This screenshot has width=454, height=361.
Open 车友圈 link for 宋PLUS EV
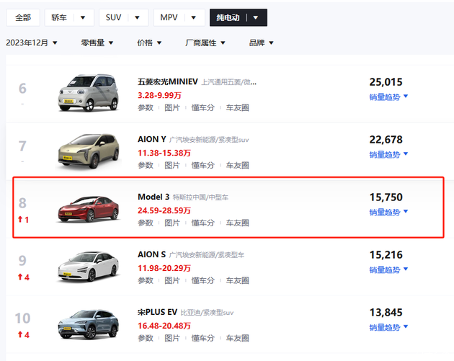[x=237, y=339]
